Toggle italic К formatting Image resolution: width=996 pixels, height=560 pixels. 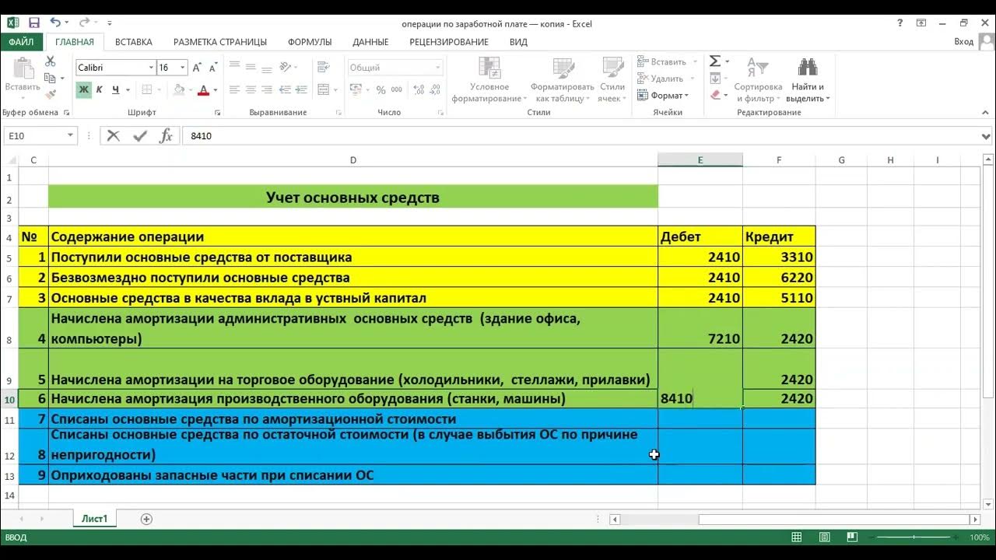(100, 90)
